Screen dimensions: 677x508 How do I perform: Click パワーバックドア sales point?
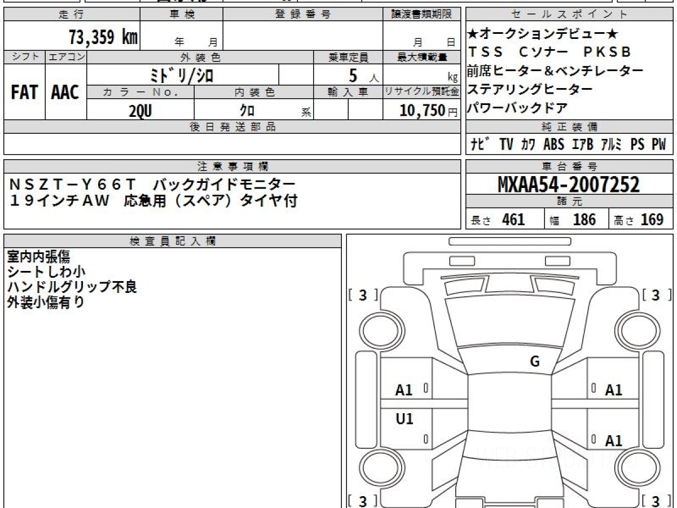pyautogui.click(x=517, y=107)
